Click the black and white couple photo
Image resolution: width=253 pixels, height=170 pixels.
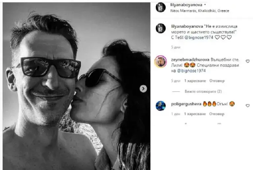coord(76,86)
